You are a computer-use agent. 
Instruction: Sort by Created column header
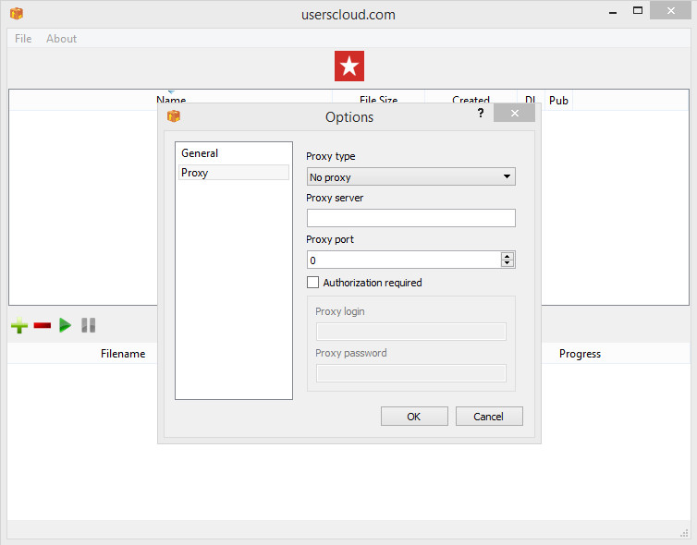tap(471, 100)
